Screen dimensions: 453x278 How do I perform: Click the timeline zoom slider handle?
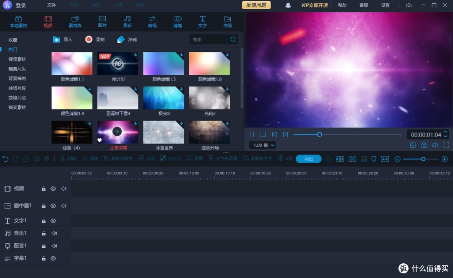point(423,159)
